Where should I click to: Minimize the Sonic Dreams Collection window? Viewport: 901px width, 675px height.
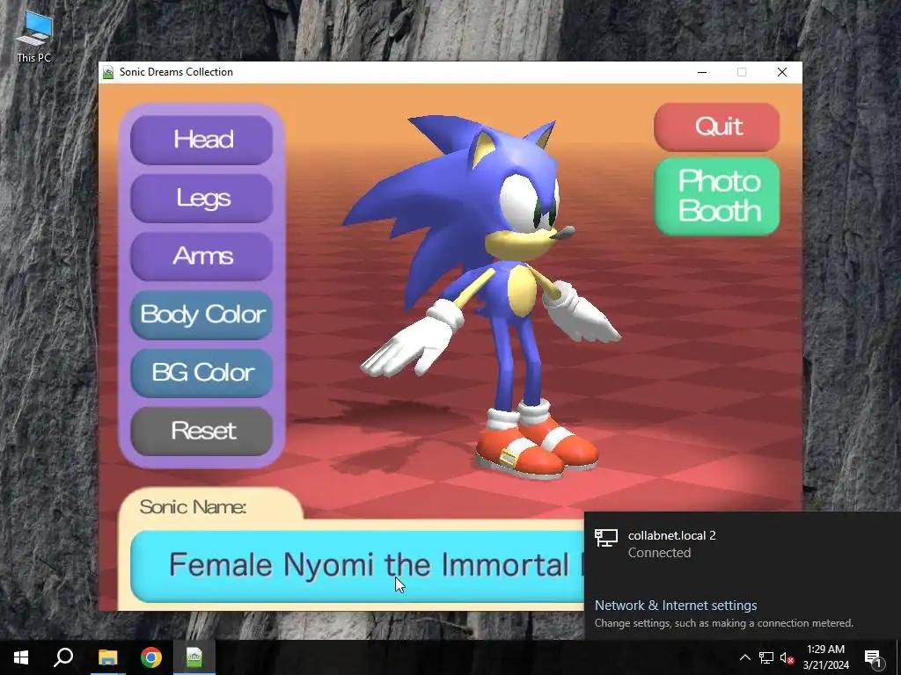702,72
